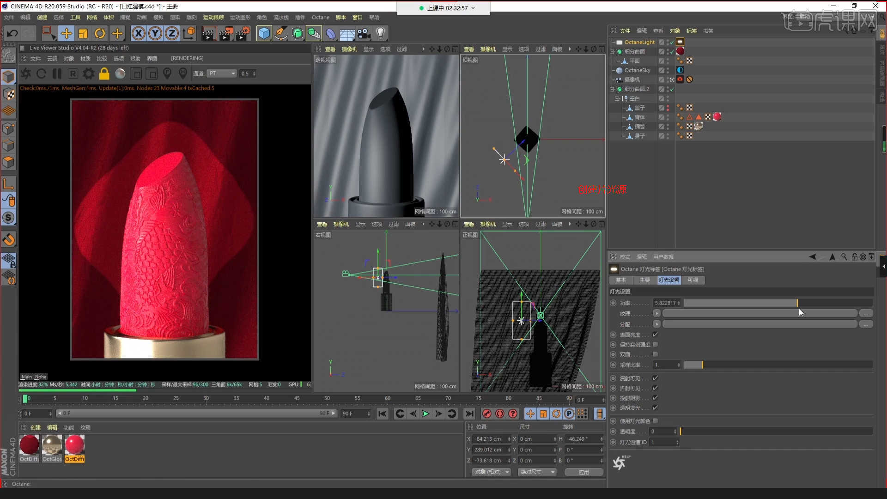Click the play forward button on timeline
This screenshot has height=499, width=887.
point(425,414)
